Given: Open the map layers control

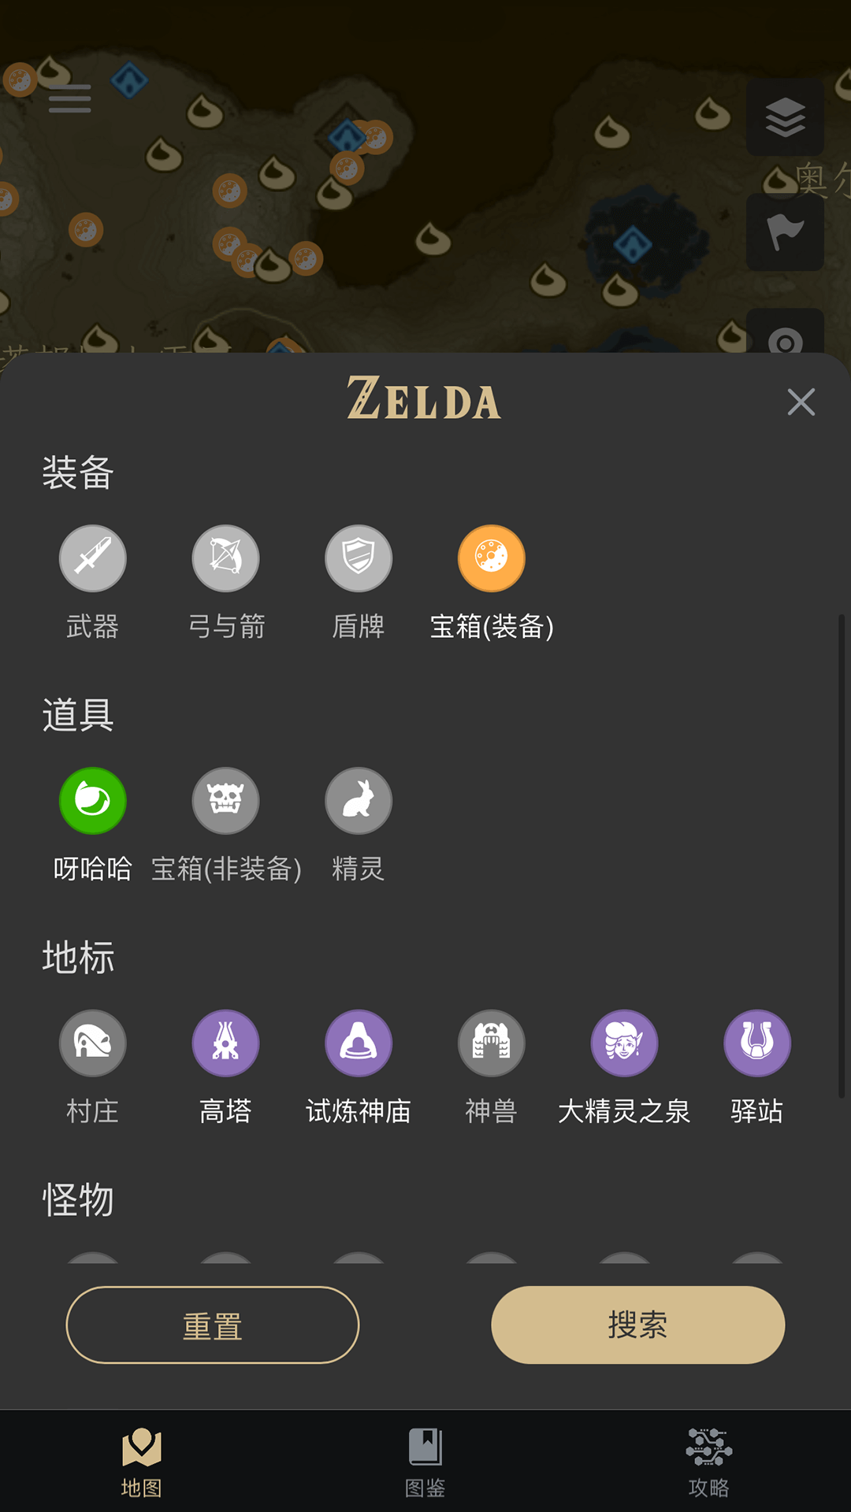Looking at the screenshot, I should click(785, 116).
